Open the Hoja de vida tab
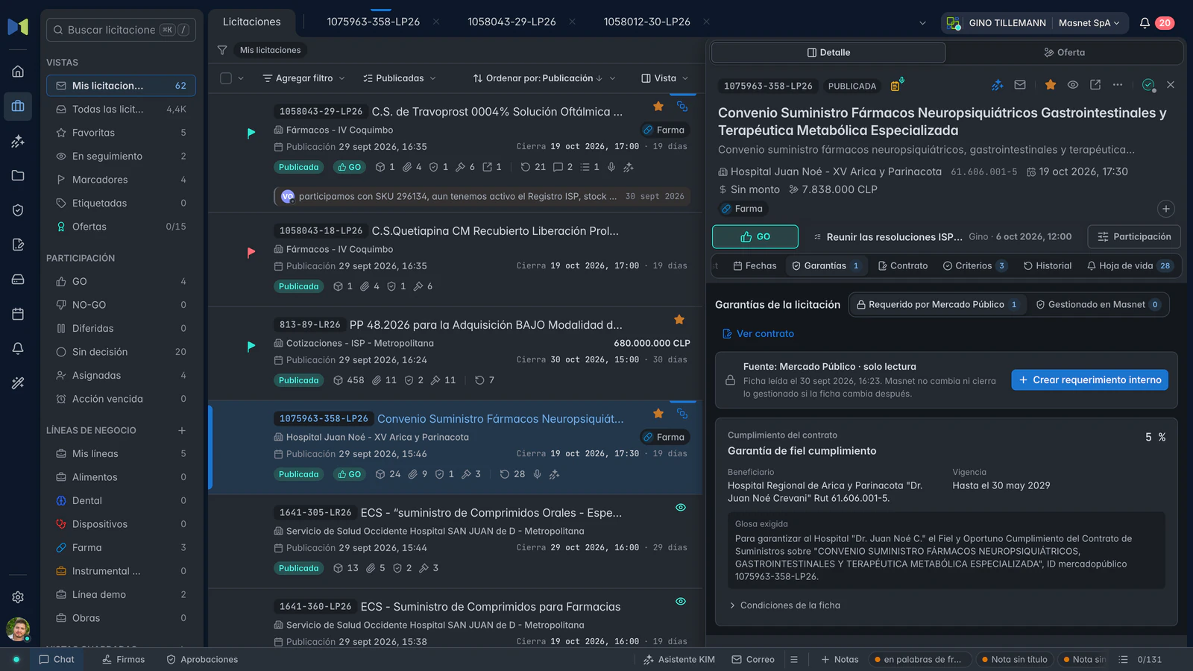This screenshot has width=1193, height=671. coord(1129,265)
